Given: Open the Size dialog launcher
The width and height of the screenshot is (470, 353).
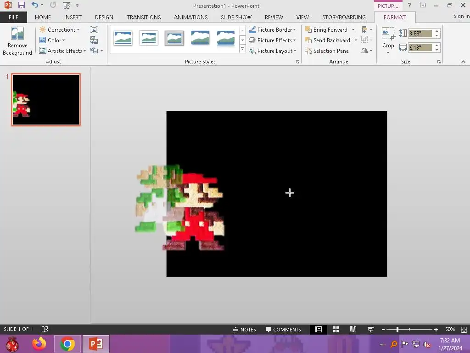Looking at the screenshot, I should pyautogui.click(x=439, y=62).
